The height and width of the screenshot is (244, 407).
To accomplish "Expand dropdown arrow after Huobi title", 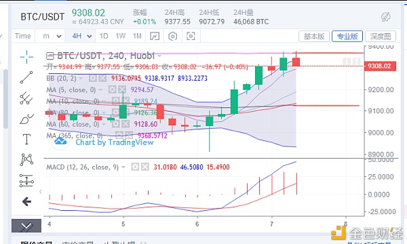I will 159,56.
